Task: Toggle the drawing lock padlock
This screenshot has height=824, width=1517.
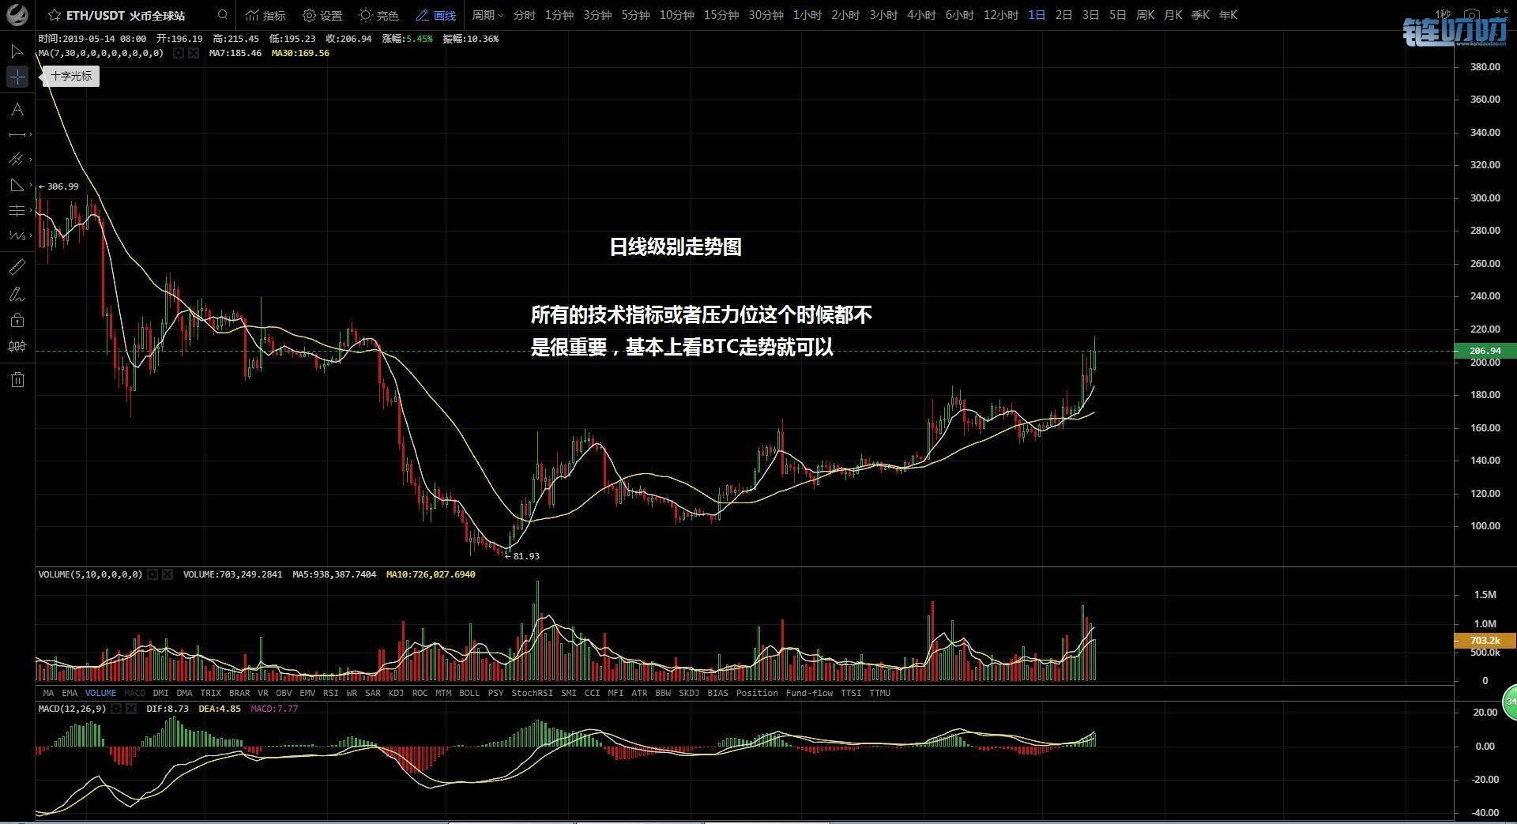Action: click(x=17, y=320)
